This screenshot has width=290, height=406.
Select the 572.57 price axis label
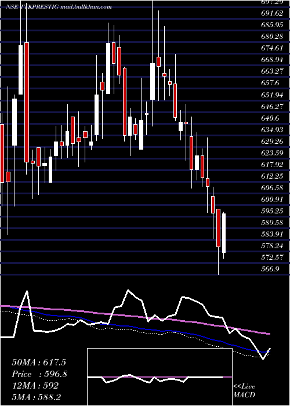coord(272,258)
